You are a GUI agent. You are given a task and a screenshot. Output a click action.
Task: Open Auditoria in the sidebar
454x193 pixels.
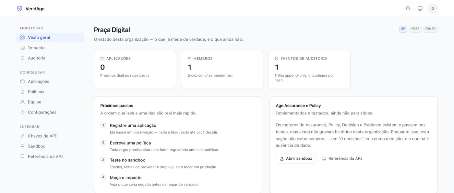[50, 58]
